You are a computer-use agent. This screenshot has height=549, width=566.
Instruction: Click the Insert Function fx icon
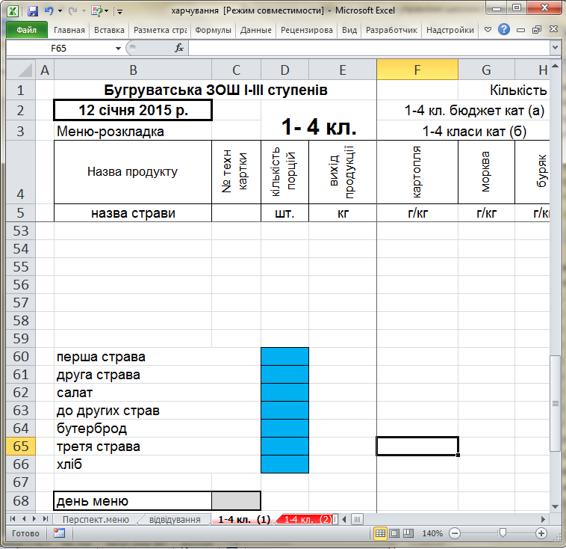click(x=179, y=48)
